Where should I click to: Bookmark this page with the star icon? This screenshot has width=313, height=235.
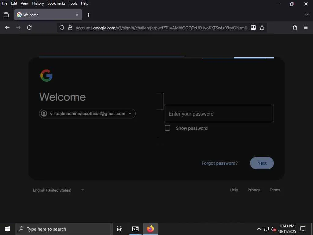(x=262, y=28)
